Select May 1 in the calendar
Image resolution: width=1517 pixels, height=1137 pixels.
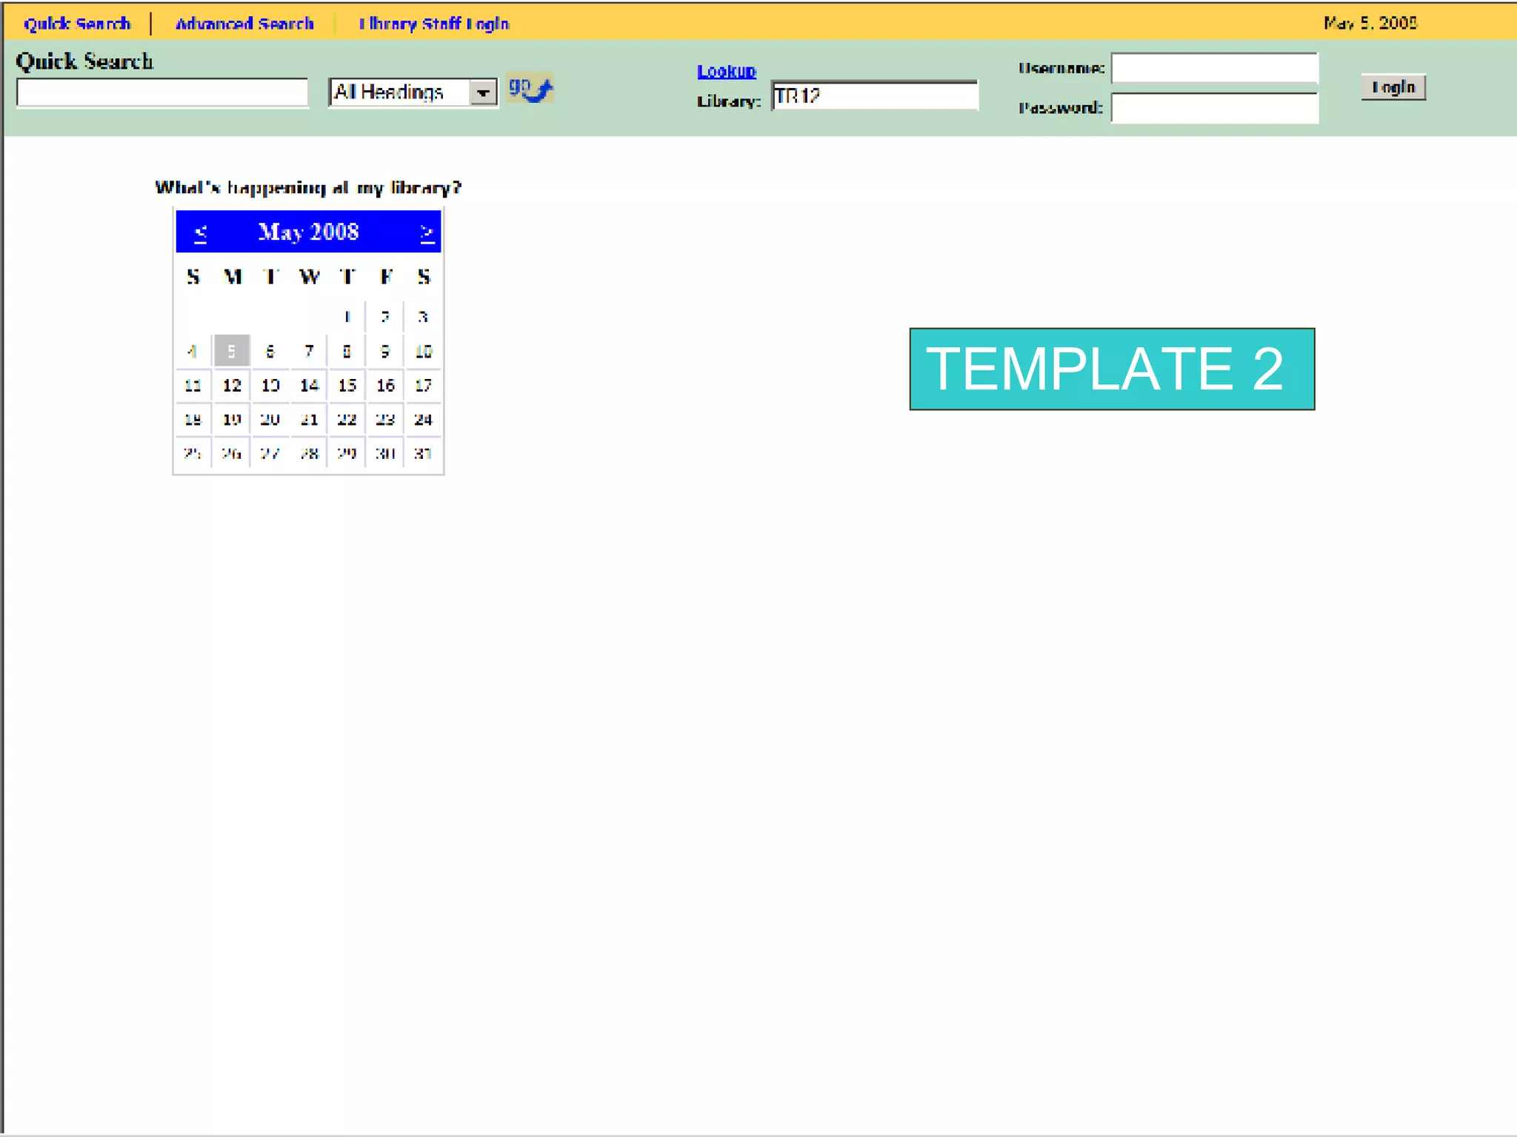point(347,318)
